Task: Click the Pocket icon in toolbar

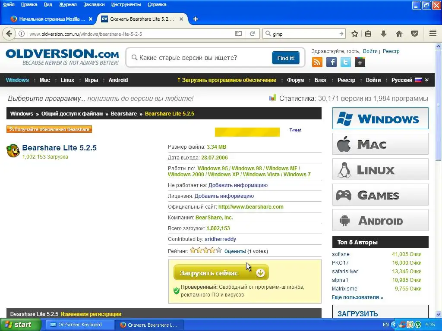Action: tap(415, 34)
